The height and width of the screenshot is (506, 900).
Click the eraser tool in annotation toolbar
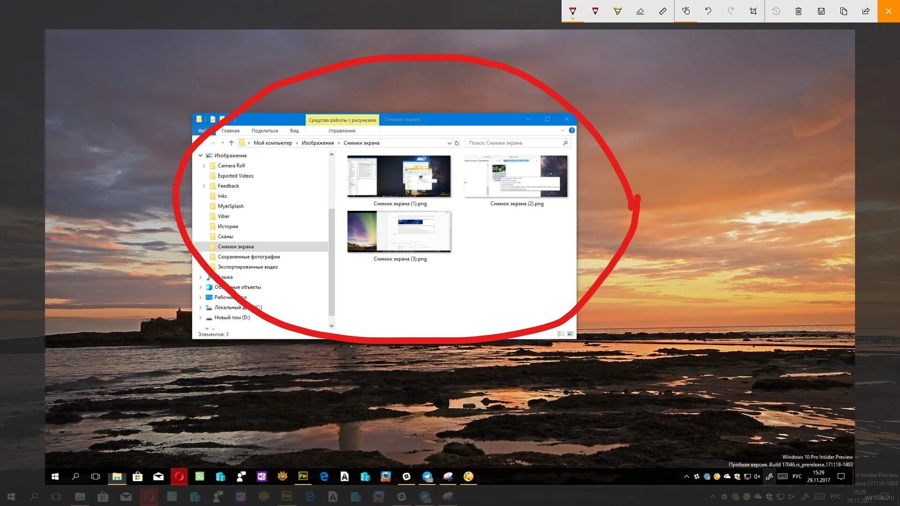click(x=640, y=11)
